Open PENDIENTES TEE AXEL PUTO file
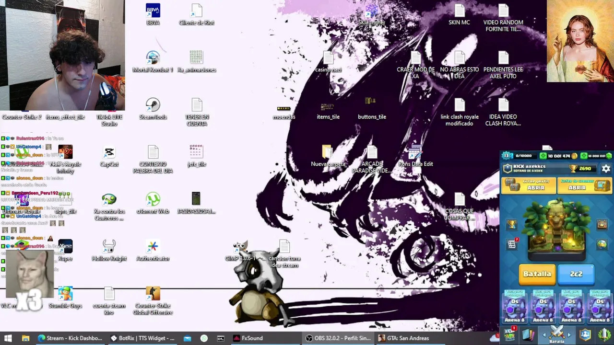 point(503,65)
